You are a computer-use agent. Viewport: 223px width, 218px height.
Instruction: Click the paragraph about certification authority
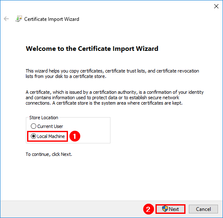[115, 98]
